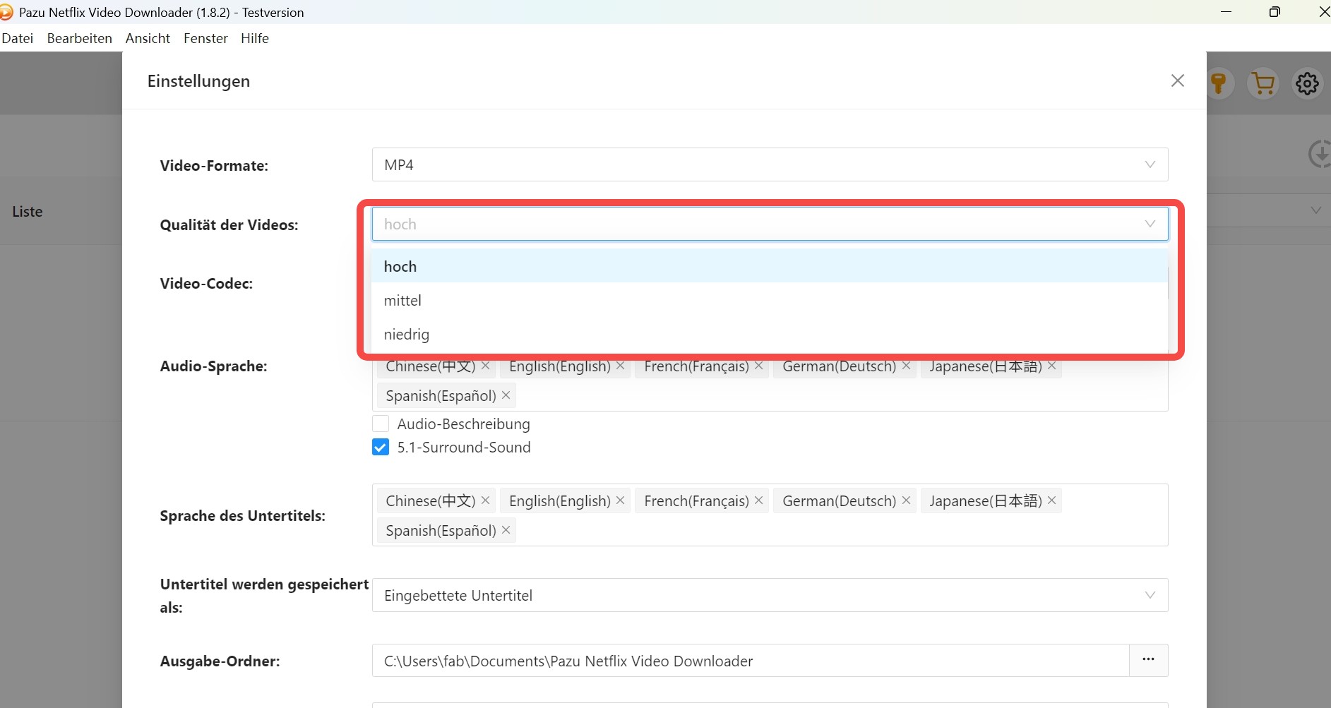Close the Einstellungen dialog
Image resolution: width=1331 pixels, height=708 pixels.
click(1177, 81)
